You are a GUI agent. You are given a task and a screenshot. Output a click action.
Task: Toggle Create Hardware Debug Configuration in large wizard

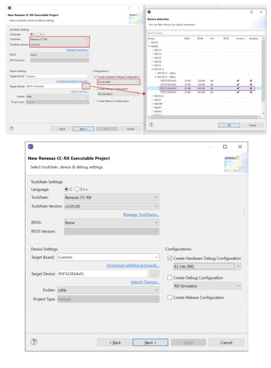pyautogui.click(x=169, y=258)
